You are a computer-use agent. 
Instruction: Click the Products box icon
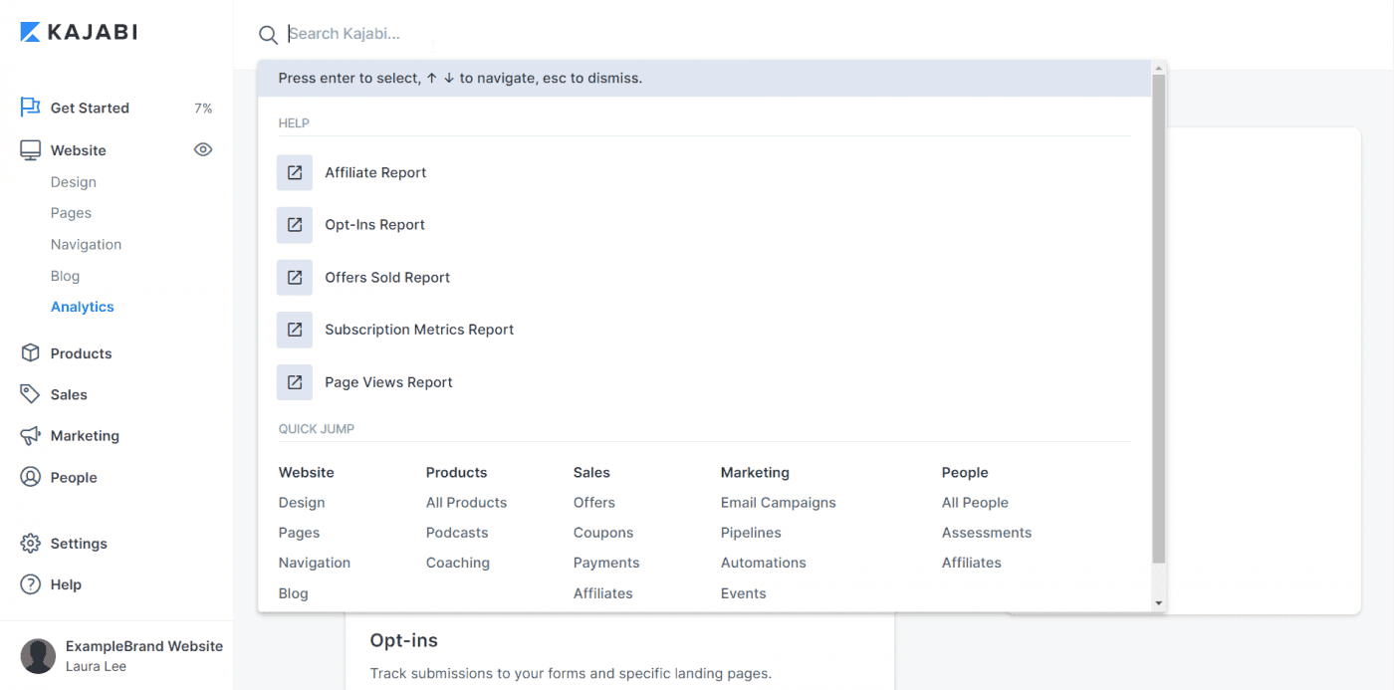(x=31, y=353)
